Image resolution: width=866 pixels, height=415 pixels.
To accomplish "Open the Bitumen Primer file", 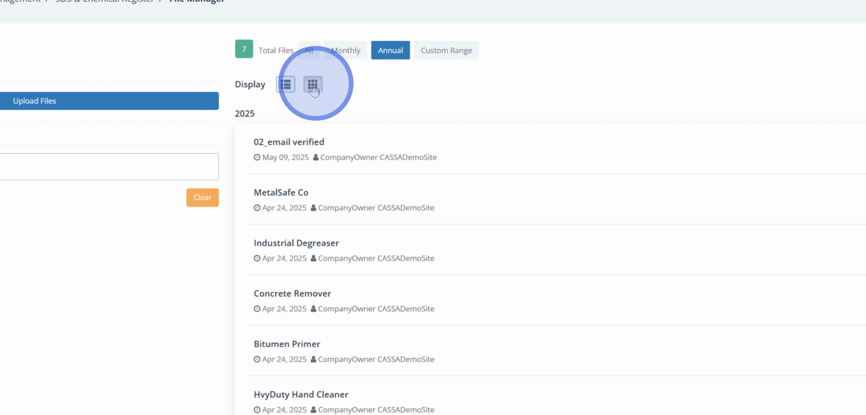I will 287,344.
